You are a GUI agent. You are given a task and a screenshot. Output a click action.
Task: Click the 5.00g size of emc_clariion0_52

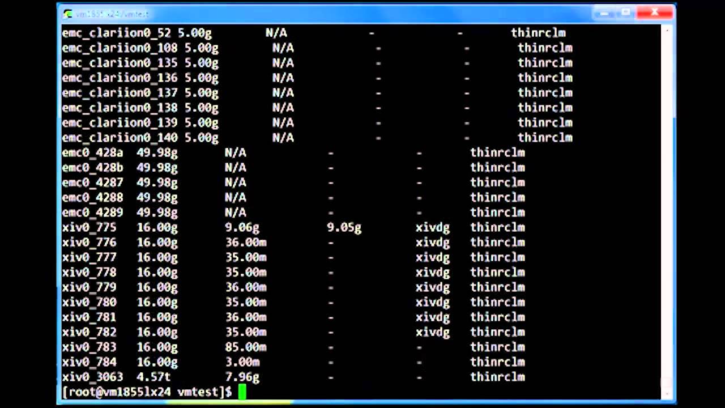(195, 33)
